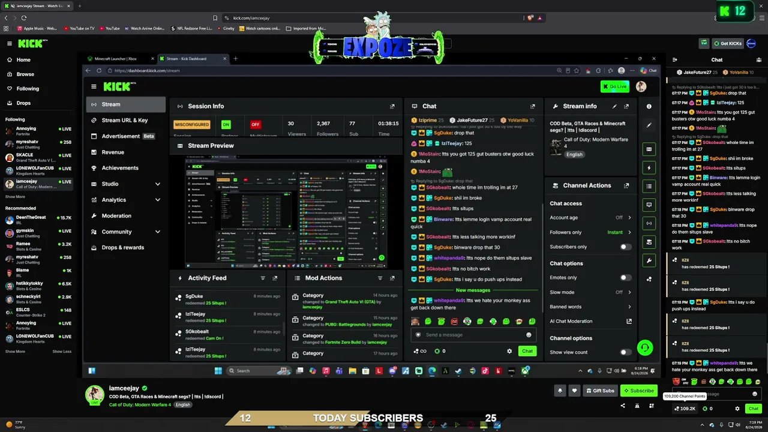768x432 pixels.
Task: Click the Subscribe button
Action: [x=639, y=391]
